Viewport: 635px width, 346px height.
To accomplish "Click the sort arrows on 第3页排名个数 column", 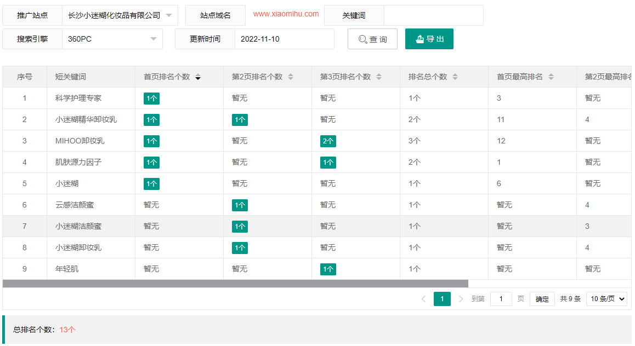I will (378, 77).
